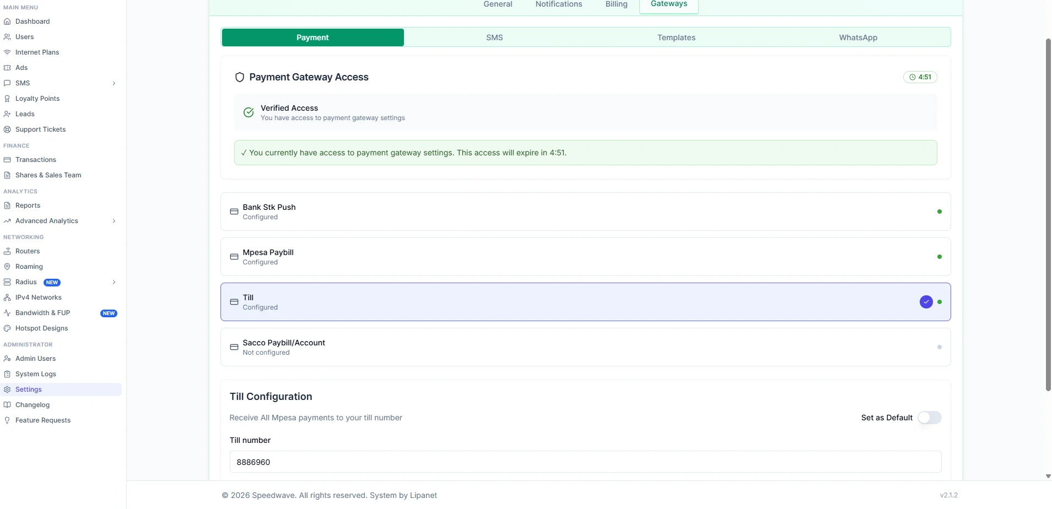Click the System Logs clipboard icon
Screen dimensions: 1052x509
click(7, 374)
